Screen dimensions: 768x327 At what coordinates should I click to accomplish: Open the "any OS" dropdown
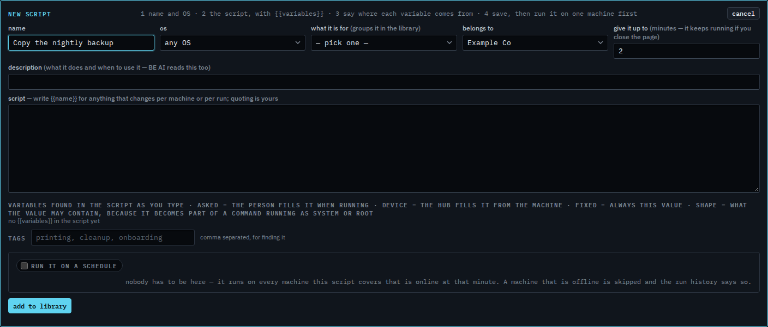pyautogui.click(x=232, y=42)
